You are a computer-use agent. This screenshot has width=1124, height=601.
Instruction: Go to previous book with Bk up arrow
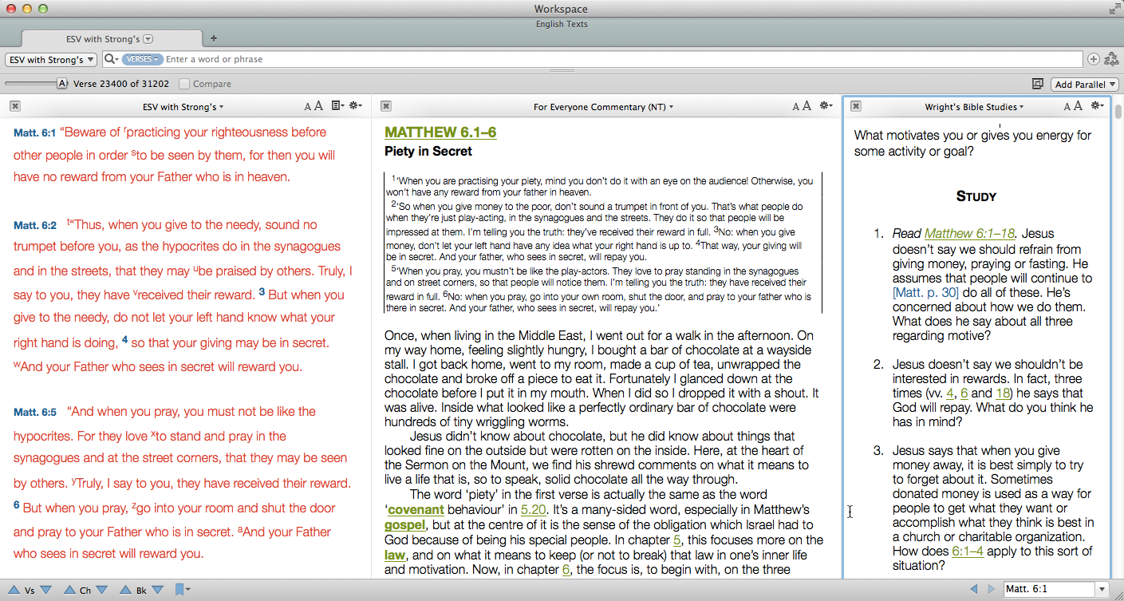point(126,590)
